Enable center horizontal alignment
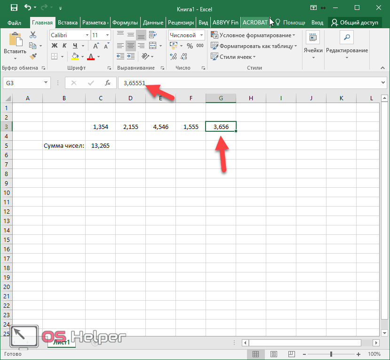 click(x=130, y=46)
